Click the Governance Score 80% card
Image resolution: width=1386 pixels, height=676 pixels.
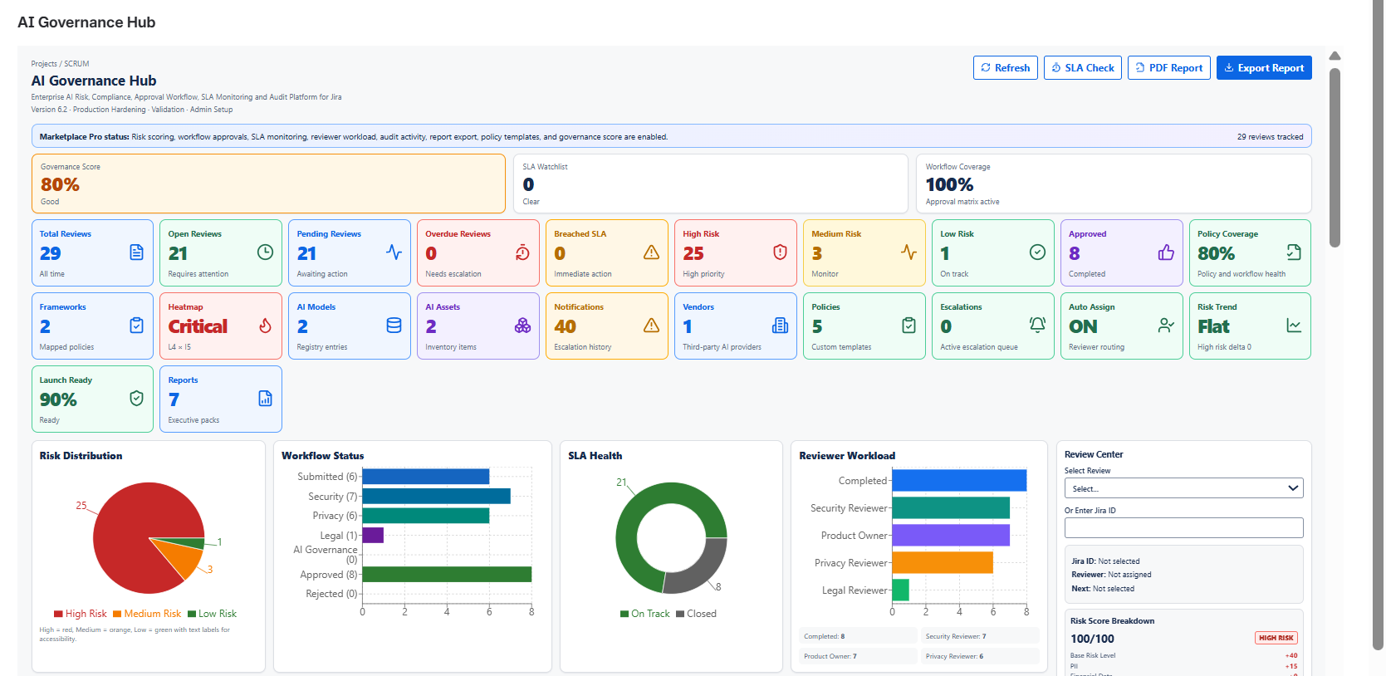pyautogui.click(x=268, y=184)
